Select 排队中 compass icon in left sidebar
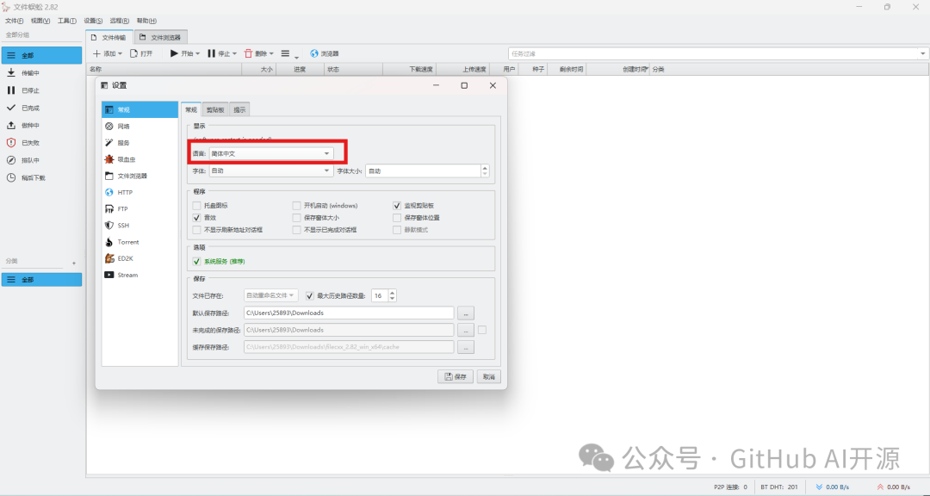The height and width of the screenshot is (496, 930). 10,160
